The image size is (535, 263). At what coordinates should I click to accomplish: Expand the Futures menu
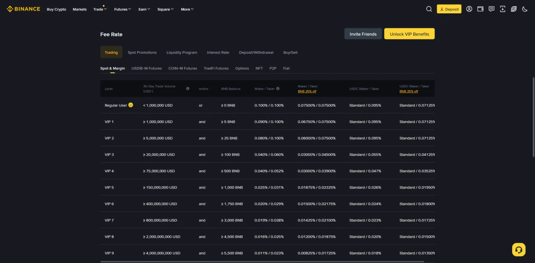pyautogui.click(x=122, y=9)
